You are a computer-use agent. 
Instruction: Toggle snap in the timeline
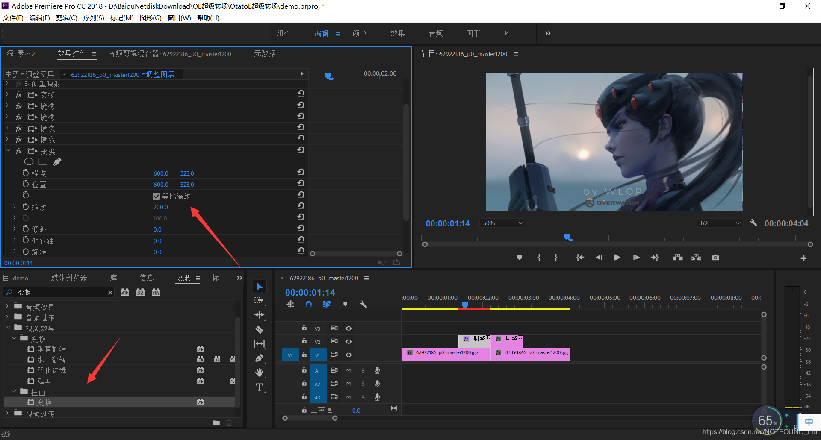point(309,304)
